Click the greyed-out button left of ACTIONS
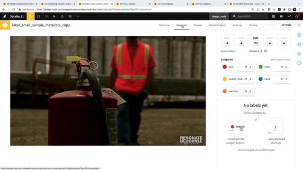The width and height of the screenshot is (303, 170). pos(270,25)
